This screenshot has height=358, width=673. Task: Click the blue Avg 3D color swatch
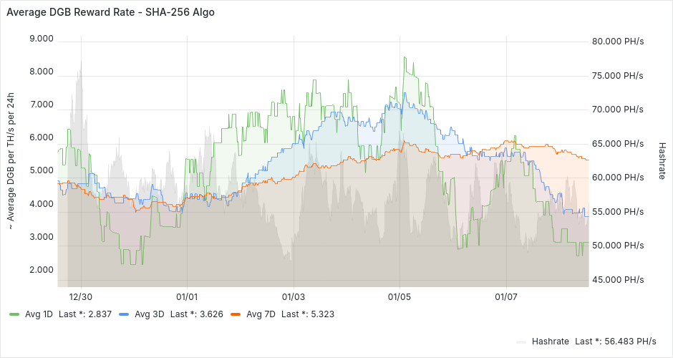(x=124, y=314)
